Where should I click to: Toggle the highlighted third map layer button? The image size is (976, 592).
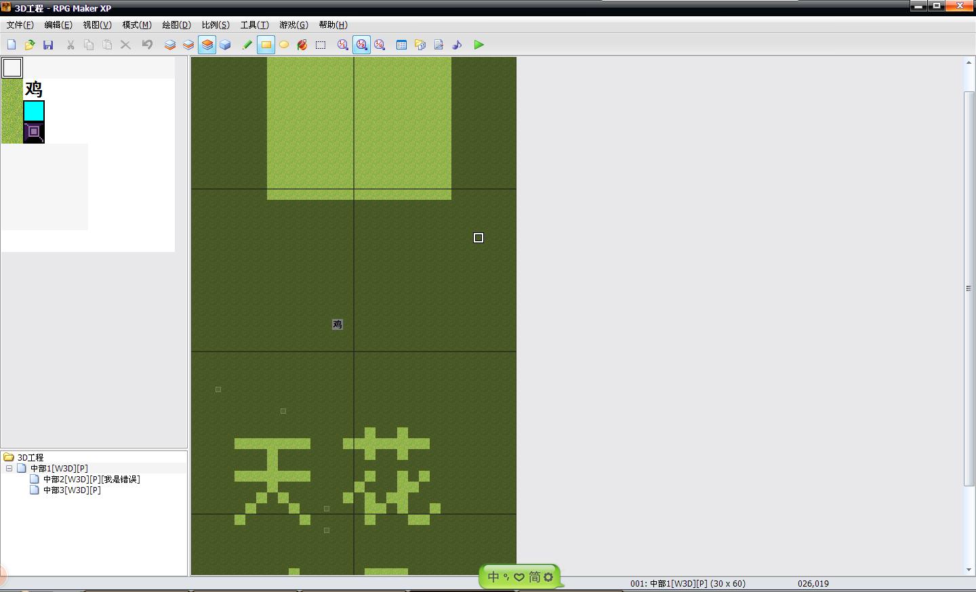207,45
